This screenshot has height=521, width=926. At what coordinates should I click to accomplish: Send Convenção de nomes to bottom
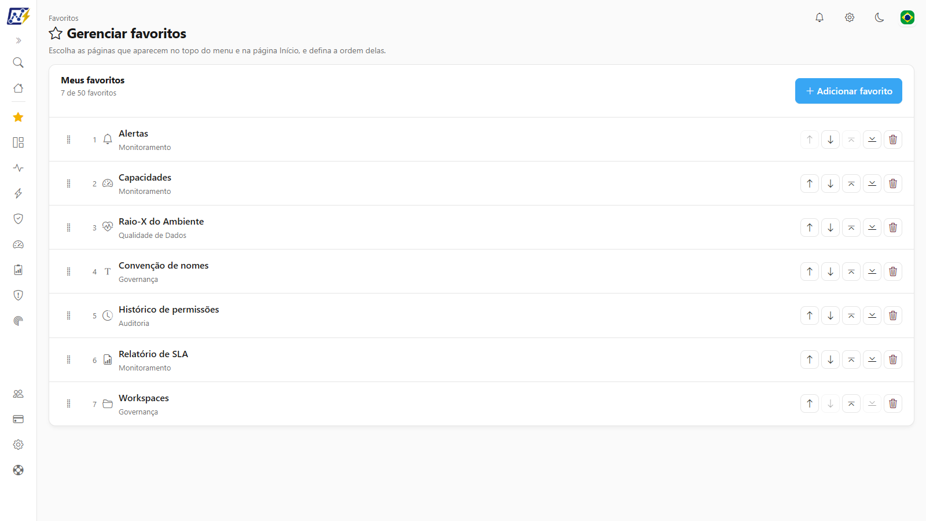(x=872, y=271)
